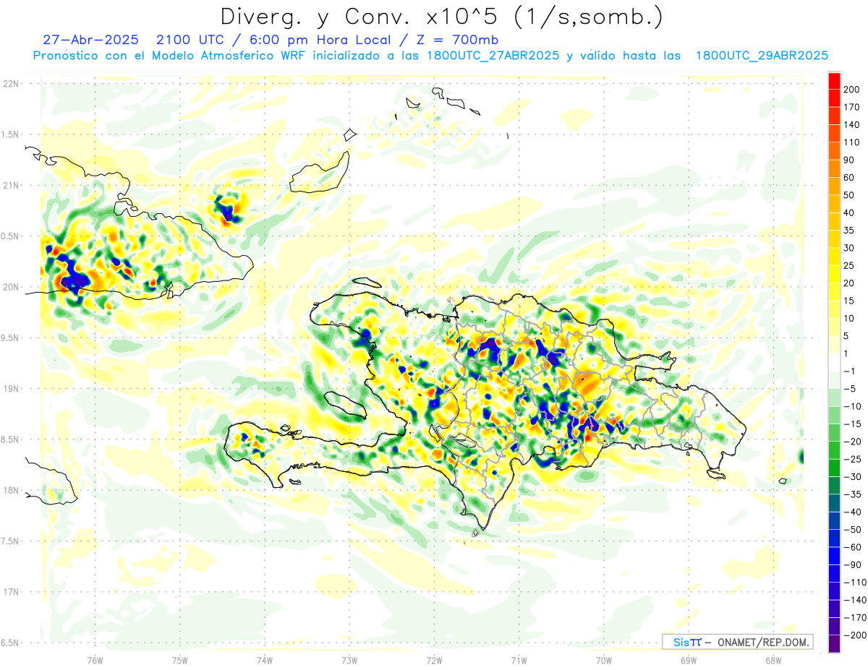Click the "19N" latitude label

[11, 389]
